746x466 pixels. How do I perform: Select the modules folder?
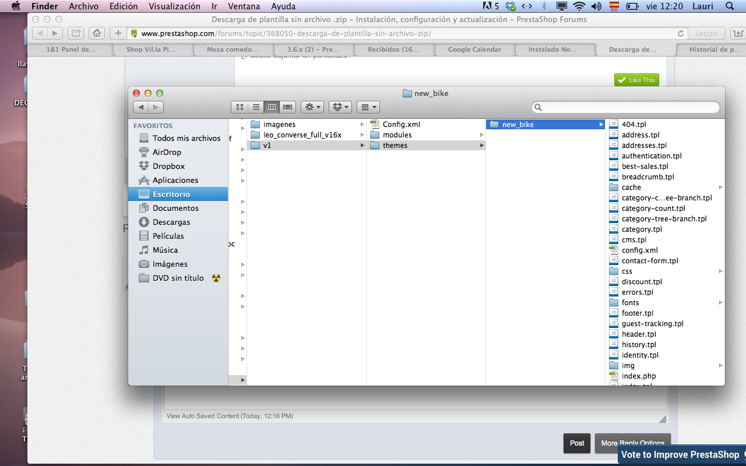(x=397, y=135)
